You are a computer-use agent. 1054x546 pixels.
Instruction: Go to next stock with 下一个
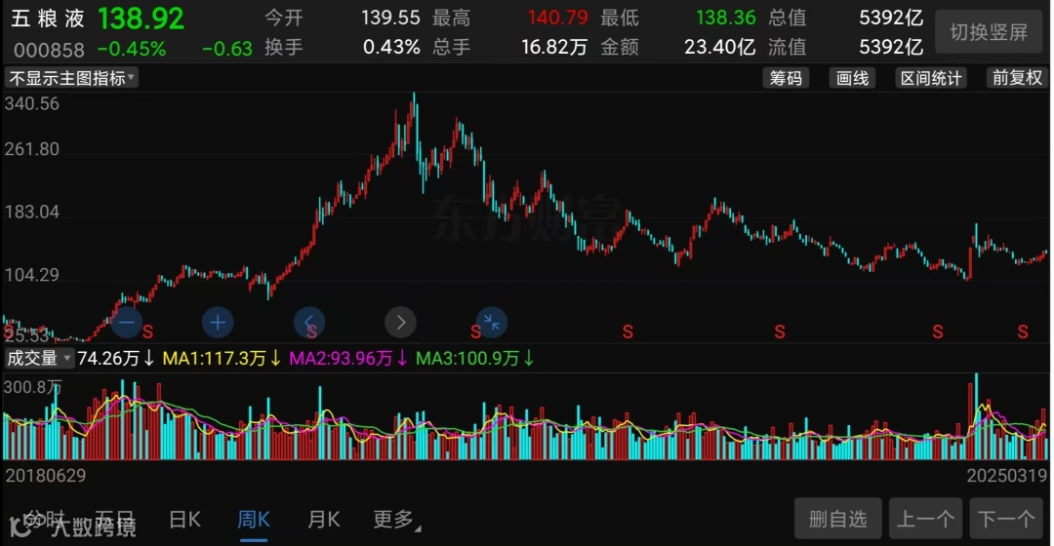coord(1006,519)
